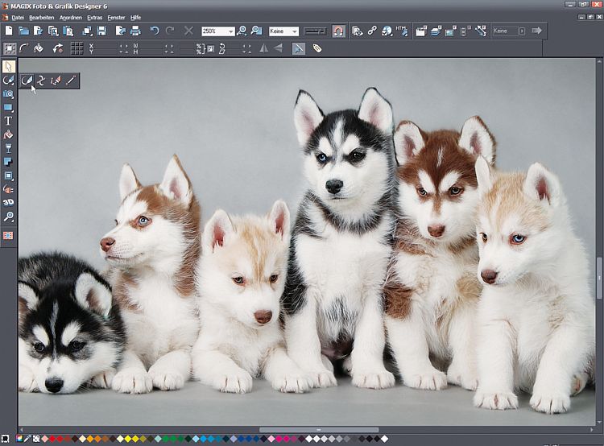This screenshot has width=604, height=446.
Task: Open the Extras menu
Action: click(x=95, y=17)
